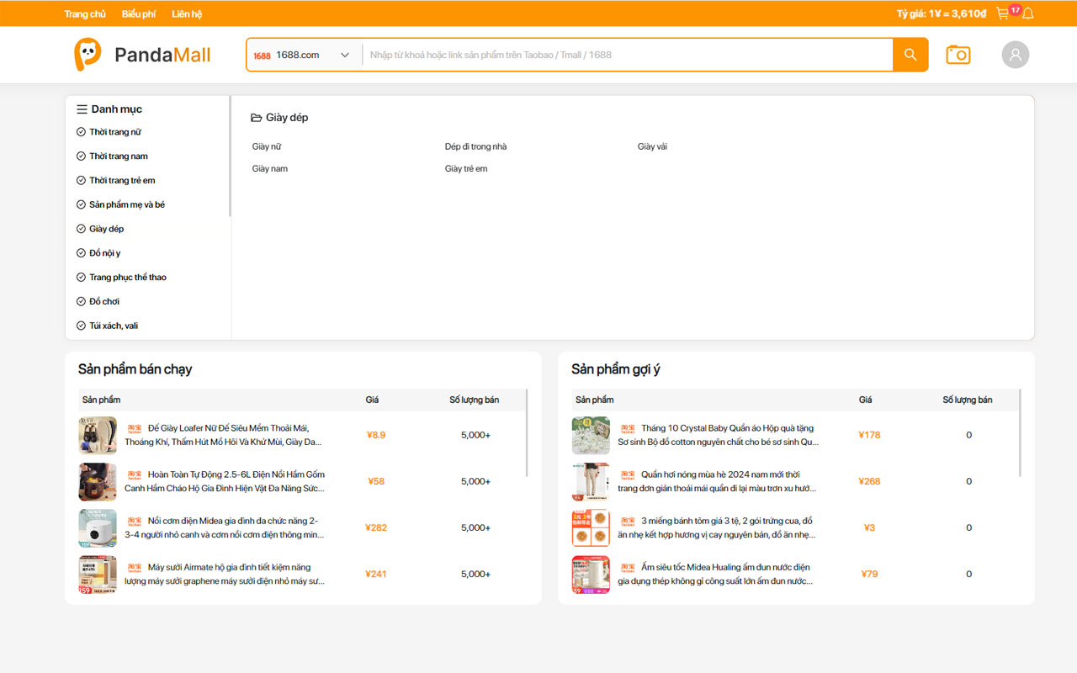Screen dimensions: 1077x673
Task: Open image search camera icon
Action: coord(958,55)
